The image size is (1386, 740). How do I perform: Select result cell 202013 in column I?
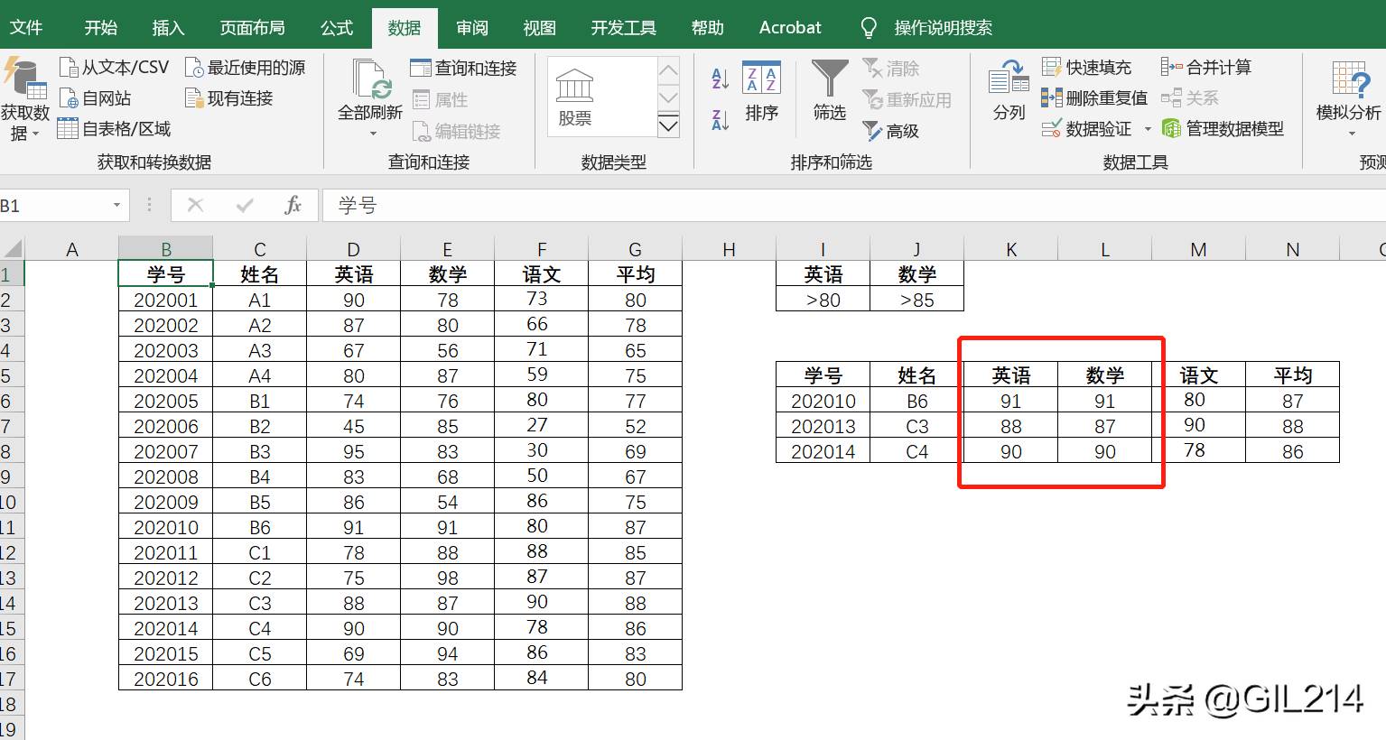click(x=823, y=426)
